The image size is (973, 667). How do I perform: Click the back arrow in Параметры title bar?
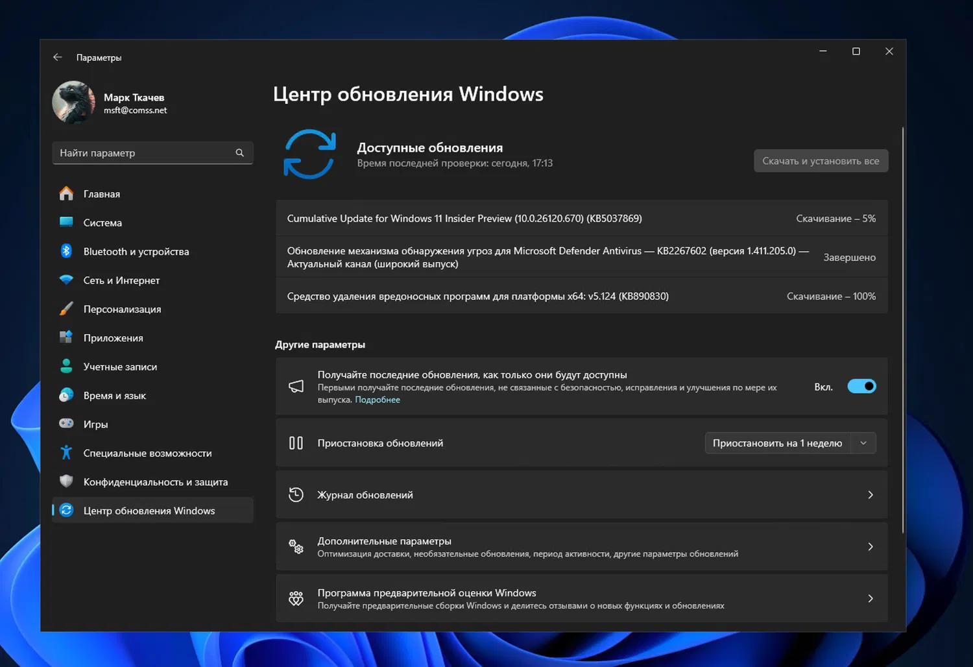[58, 57]
